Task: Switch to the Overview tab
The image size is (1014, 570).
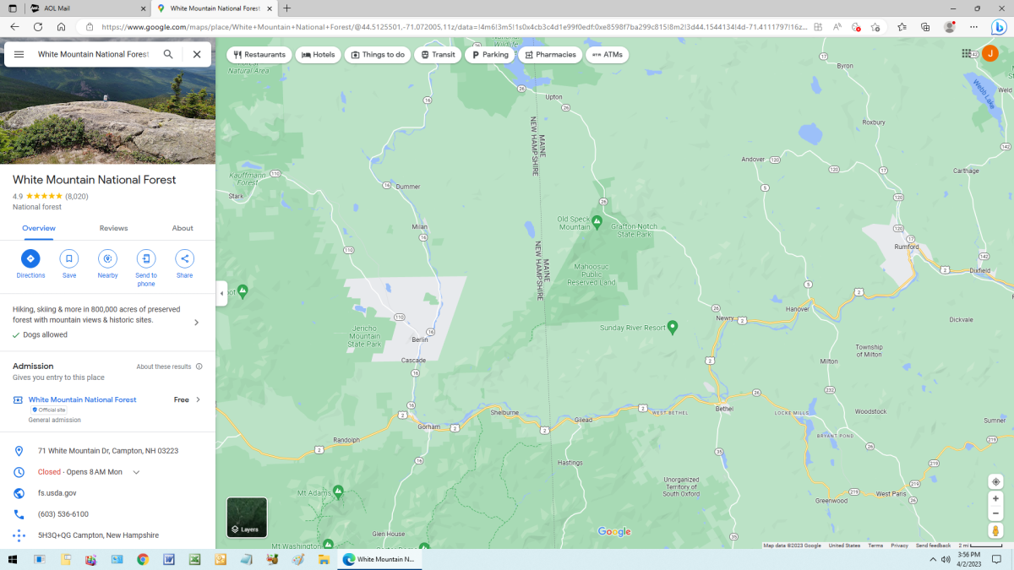Action: [39, 228]
